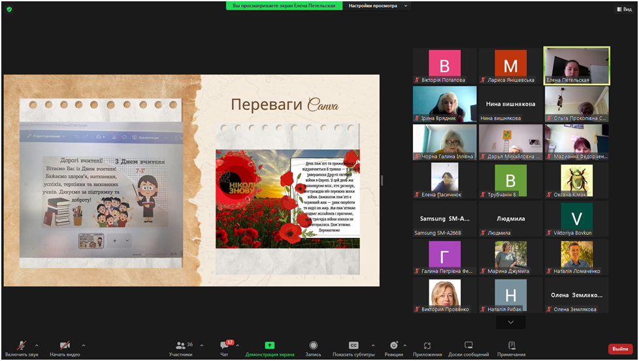Start recording with Запись button
The height and width of the screenshot is (361, 639).
313,346
